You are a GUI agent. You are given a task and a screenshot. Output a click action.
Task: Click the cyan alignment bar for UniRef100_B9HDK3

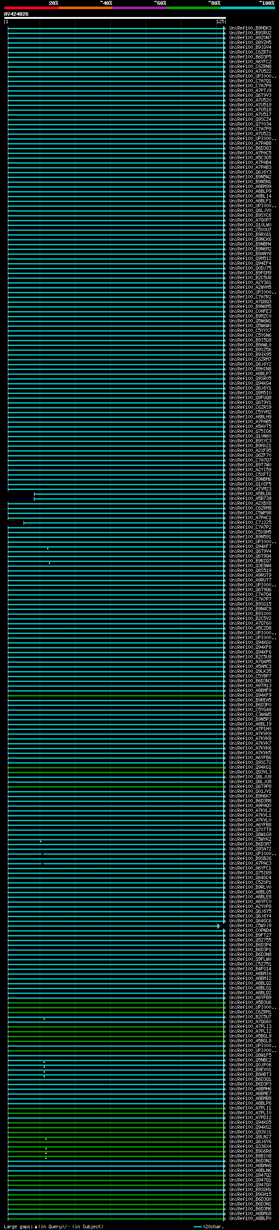(116, 28)
